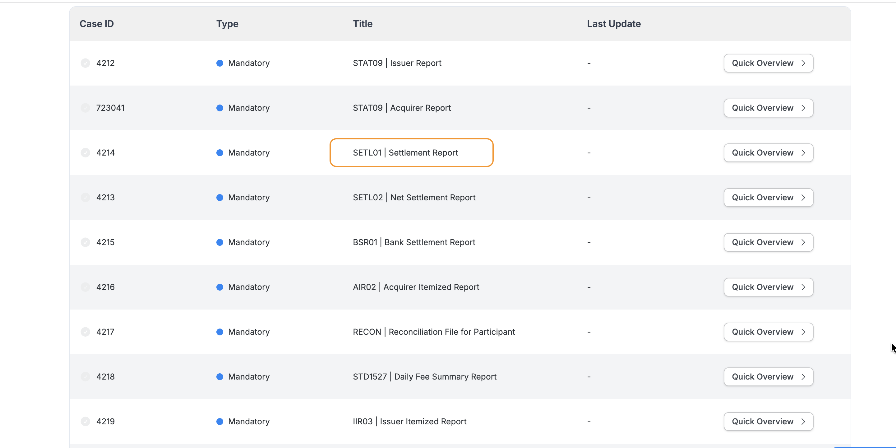Image resolution: width=896 pixels, height=448 pixels.
Task: Toggle check circle for case 4219
Action: pyautogui.click(x=85, y=421)
